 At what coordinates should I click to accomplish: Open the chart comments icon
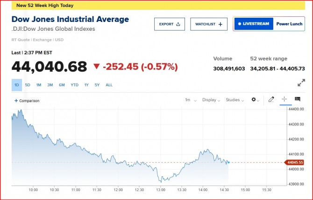point(297,100)
